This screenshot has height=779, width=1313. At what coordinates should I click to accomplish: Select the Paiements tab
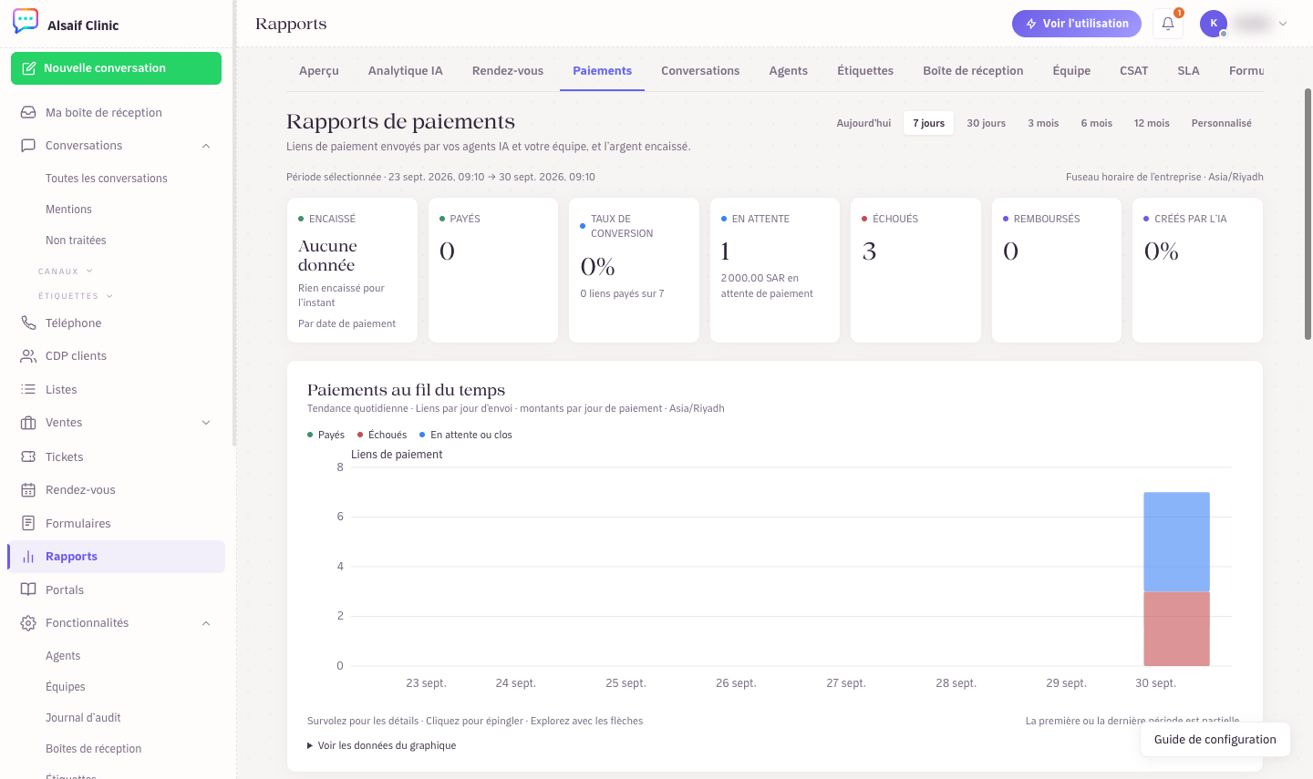pos(603,70)
